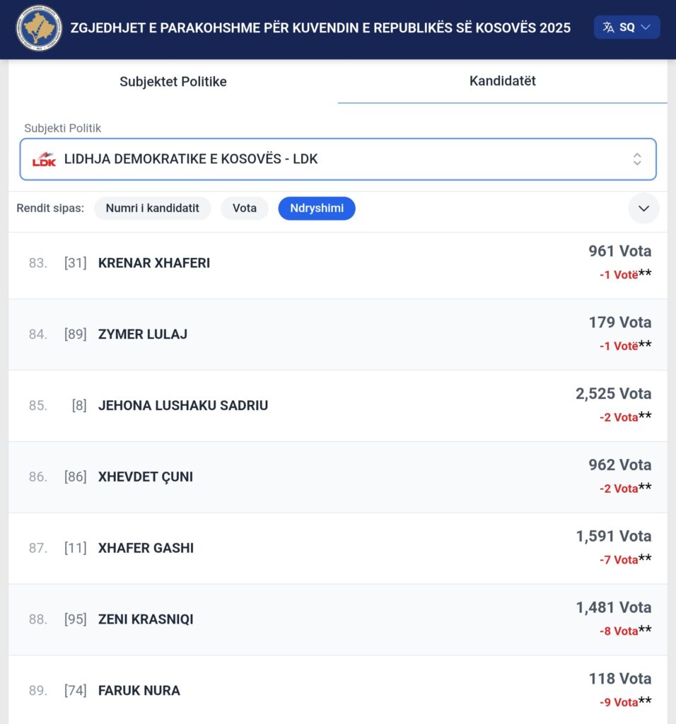This screenshot has width=676, height=724.
Task: Open the SQ language dropdown
Action: pos(627,28)
